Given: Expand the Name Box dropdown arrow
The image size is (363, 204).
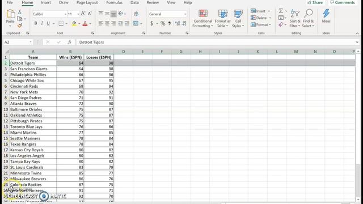Looking at the screenshot, I should pos(30,42).
